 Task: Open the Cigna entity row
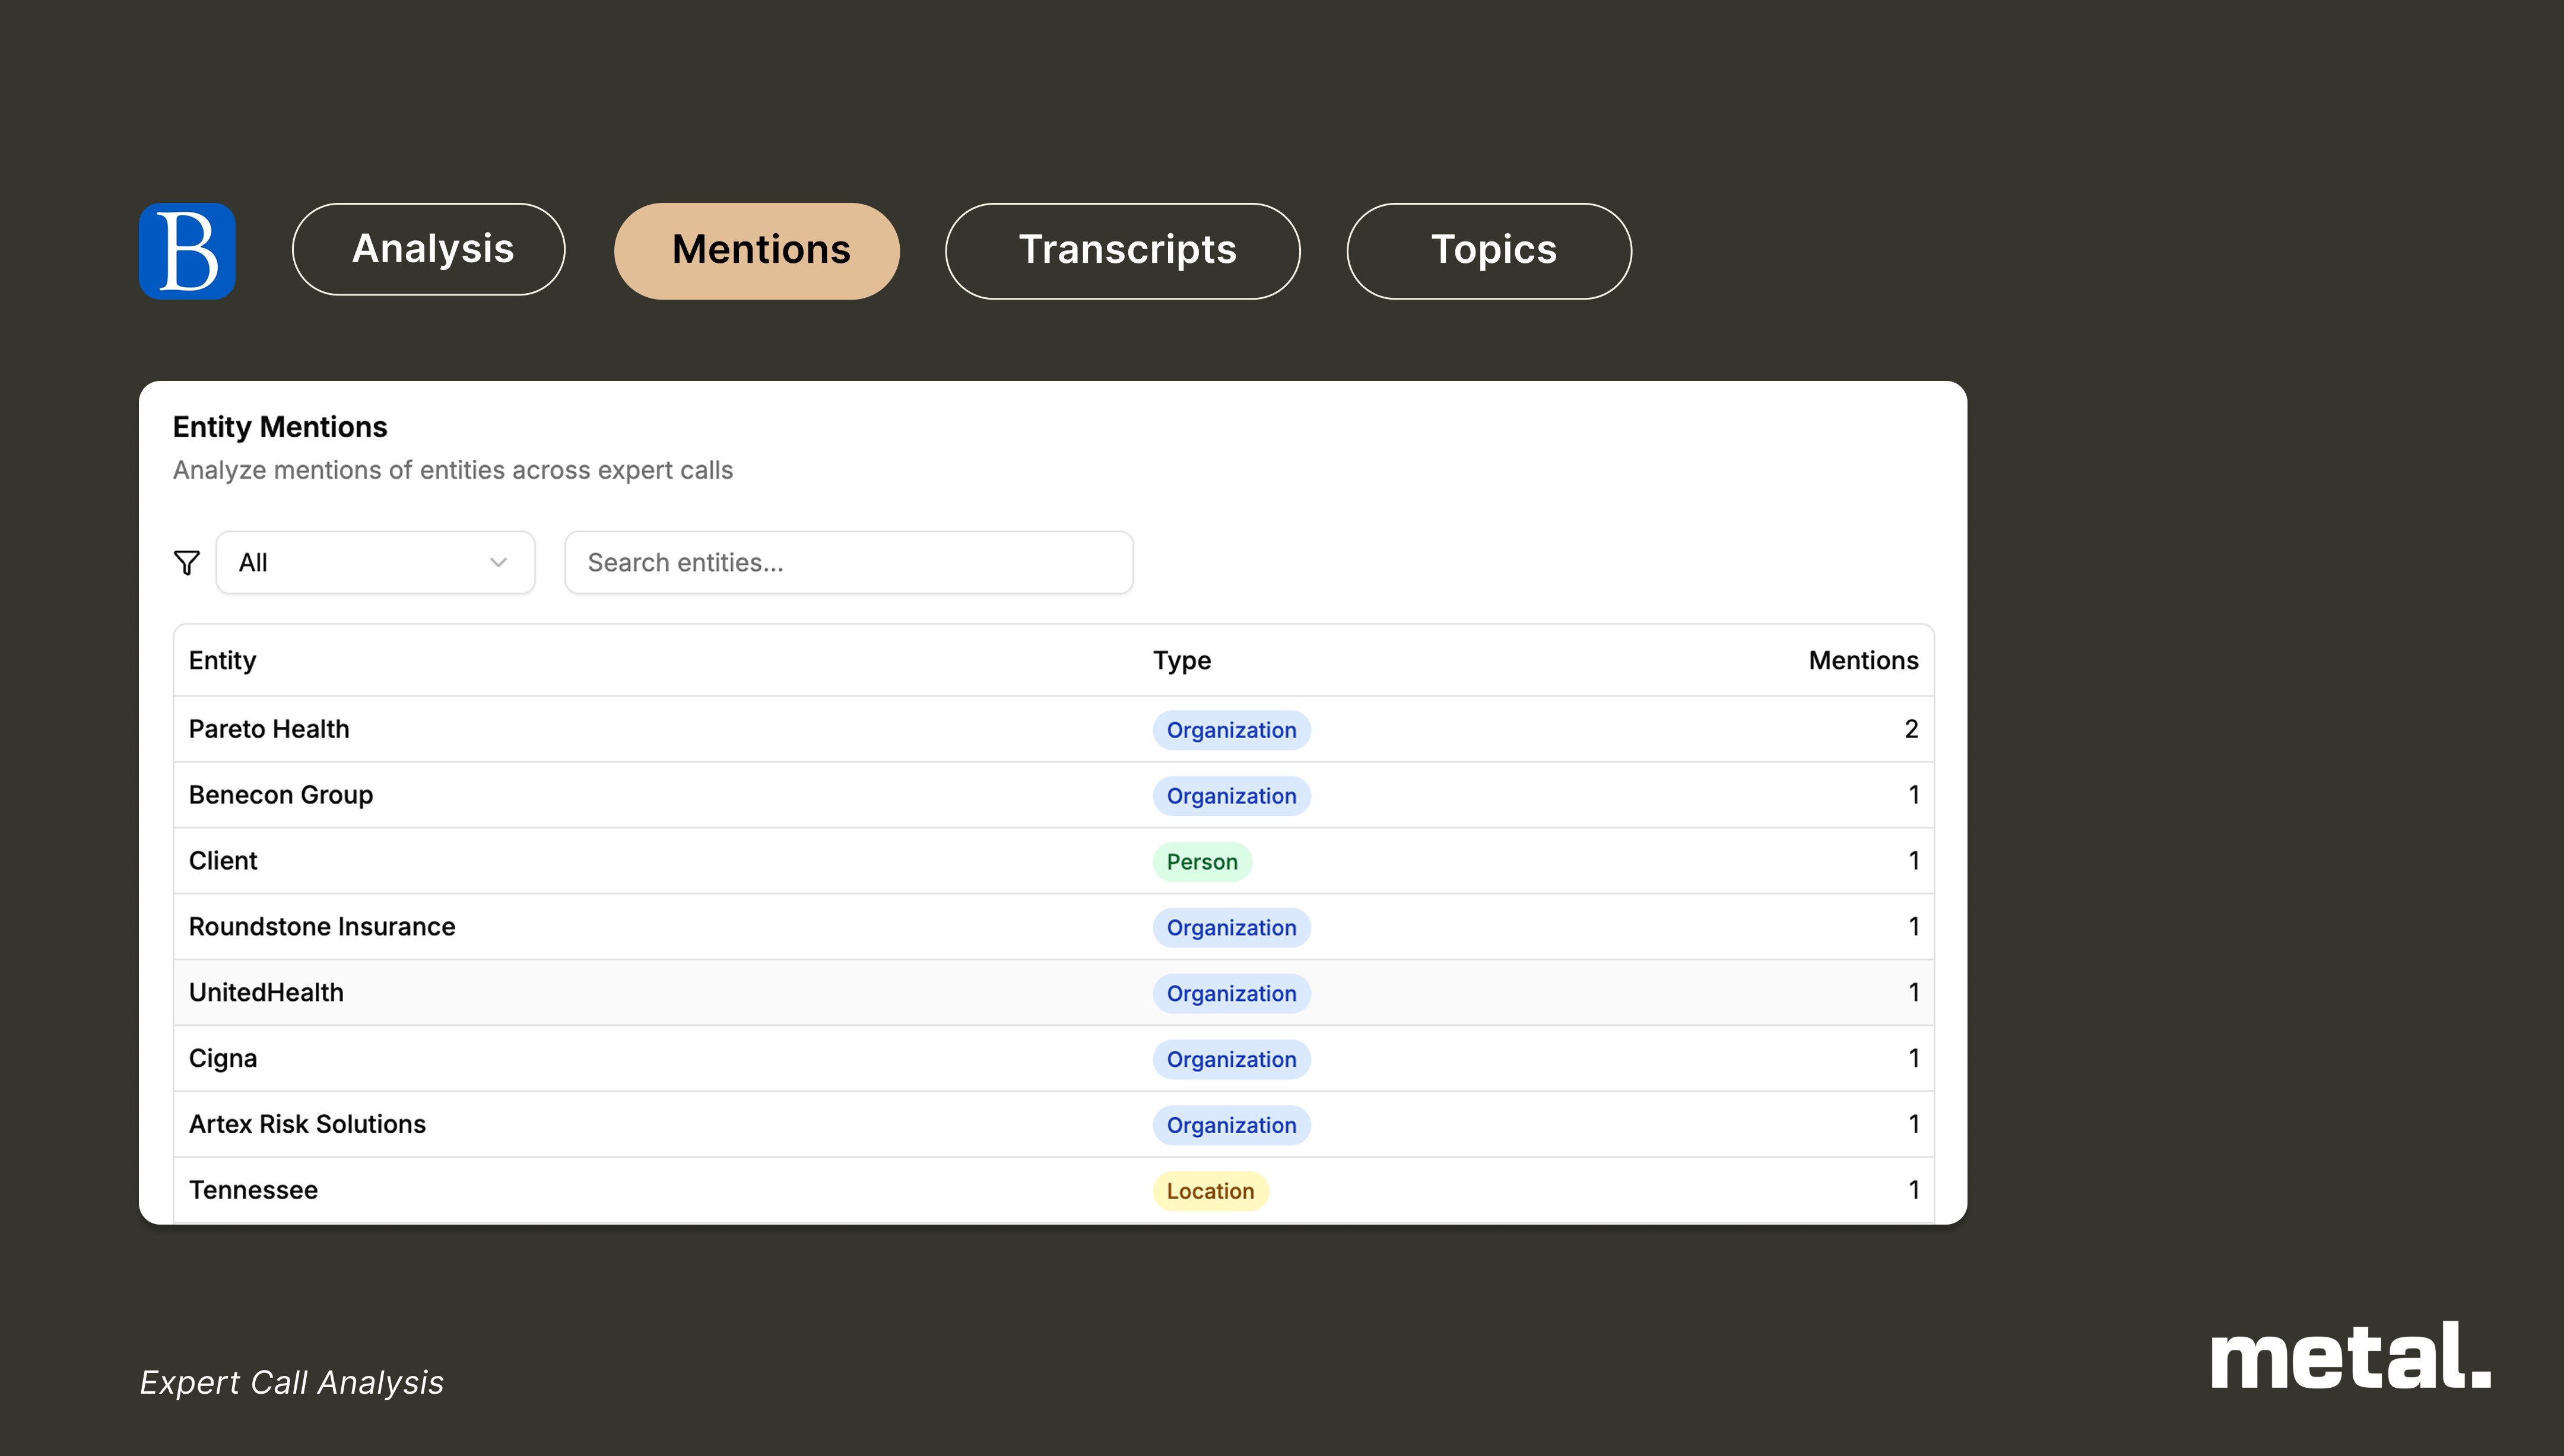1054,1058
